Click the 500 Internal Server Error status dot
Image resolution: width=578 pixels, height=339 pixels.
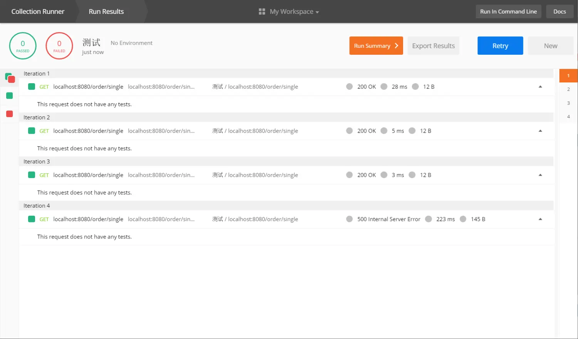pos(349,219)
